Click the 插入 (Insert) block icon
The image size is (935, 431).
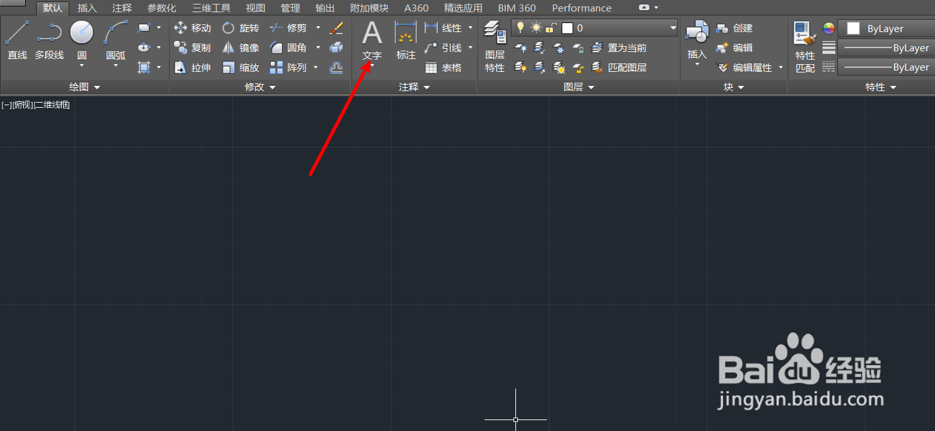click(697, 33)
